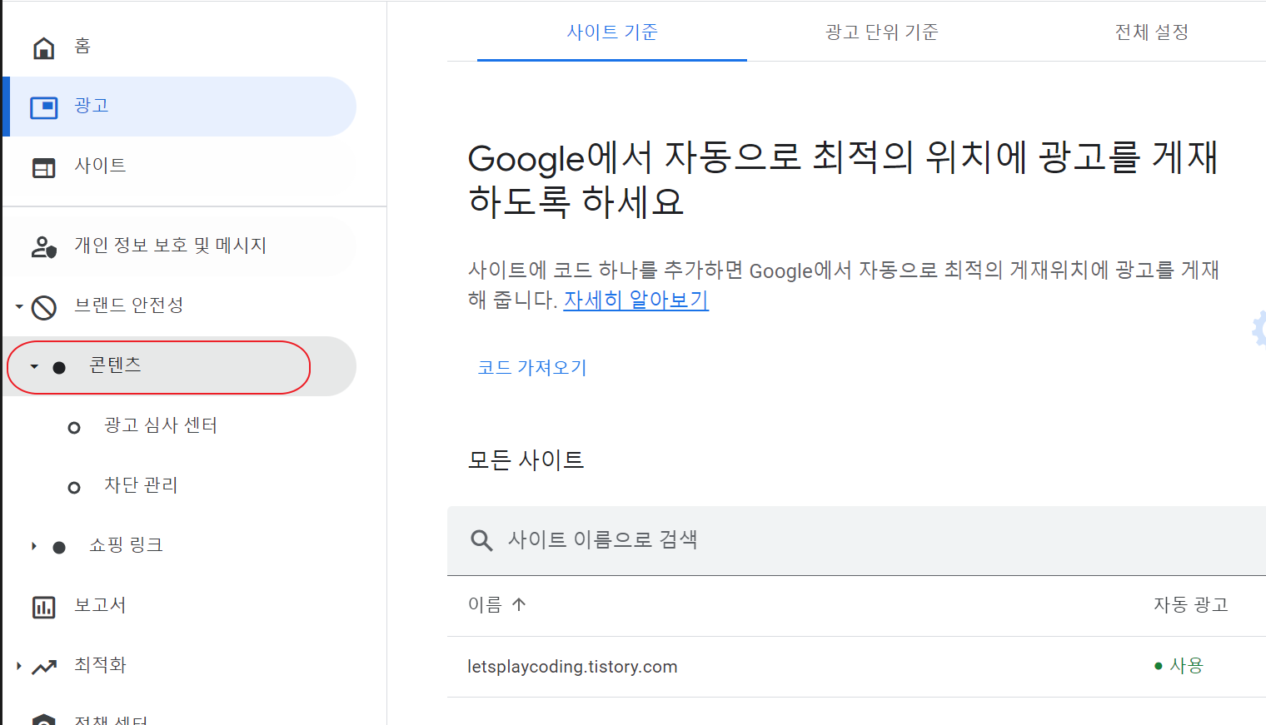
Task: Focus the 사이트 이름으로 검색 field
Action: [856, 540]
